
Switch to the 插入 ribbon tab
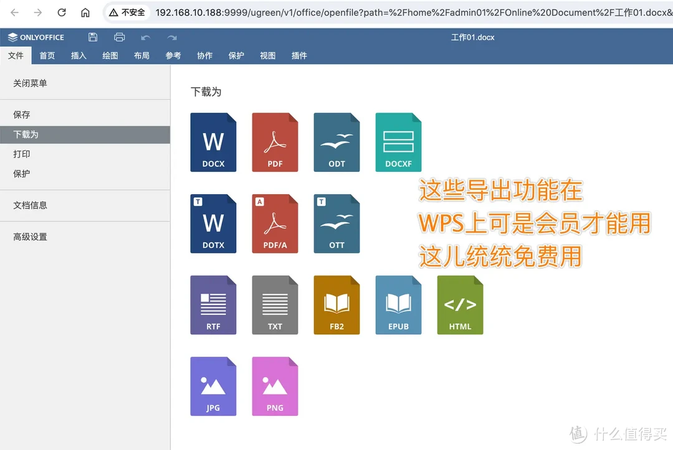79,55
